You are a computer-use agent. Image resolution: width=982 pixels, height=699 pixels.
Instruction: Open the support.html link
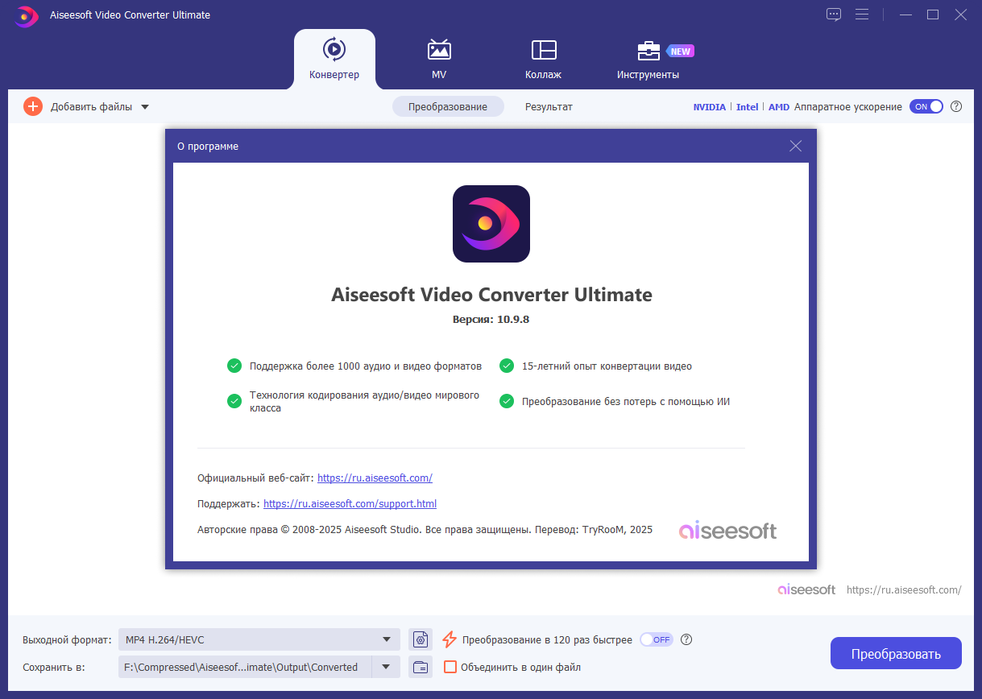click(350, 503)
